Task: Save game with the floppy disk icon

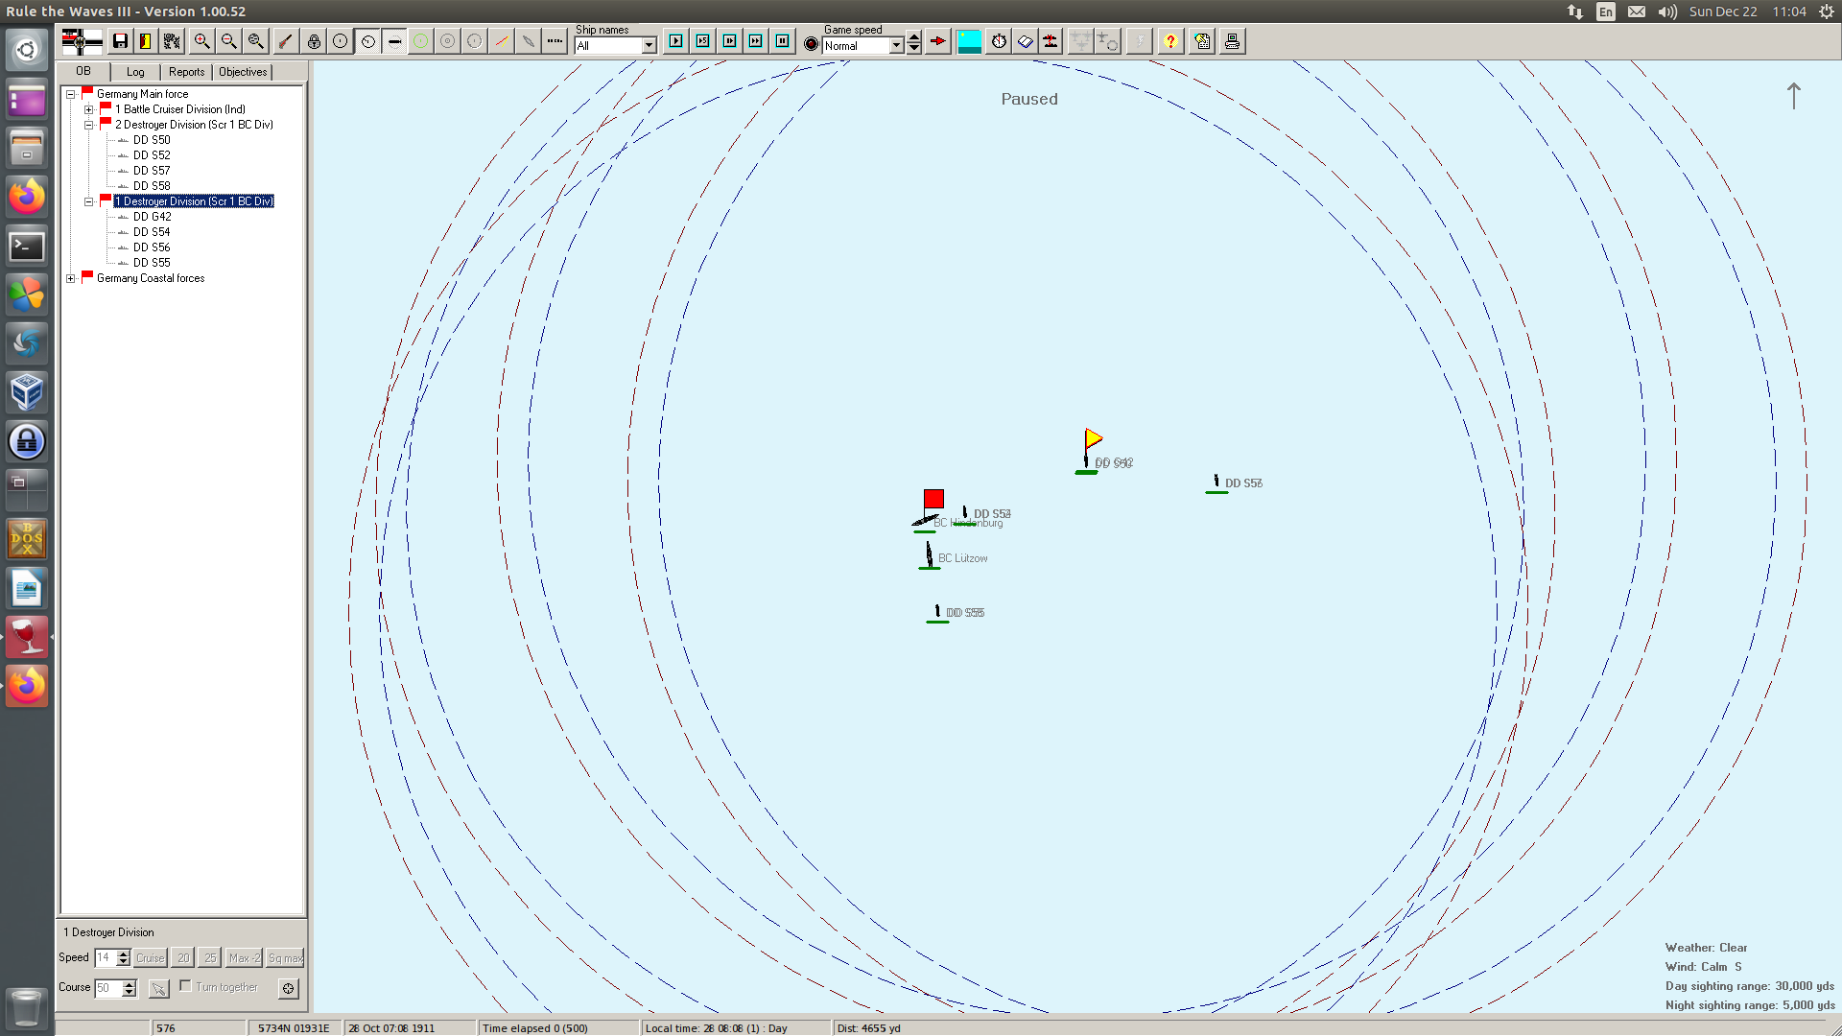Action: click(120, 41)
